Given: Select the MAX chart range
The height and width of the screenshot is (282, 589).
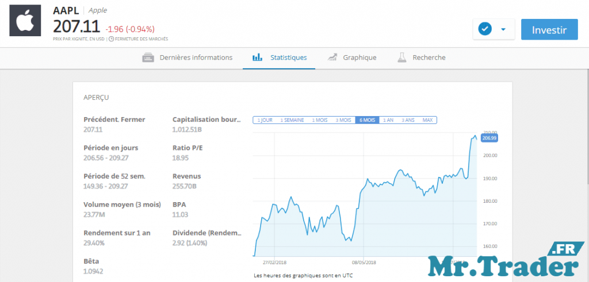Looking at the screenshot, I should [x=427, y=120].
